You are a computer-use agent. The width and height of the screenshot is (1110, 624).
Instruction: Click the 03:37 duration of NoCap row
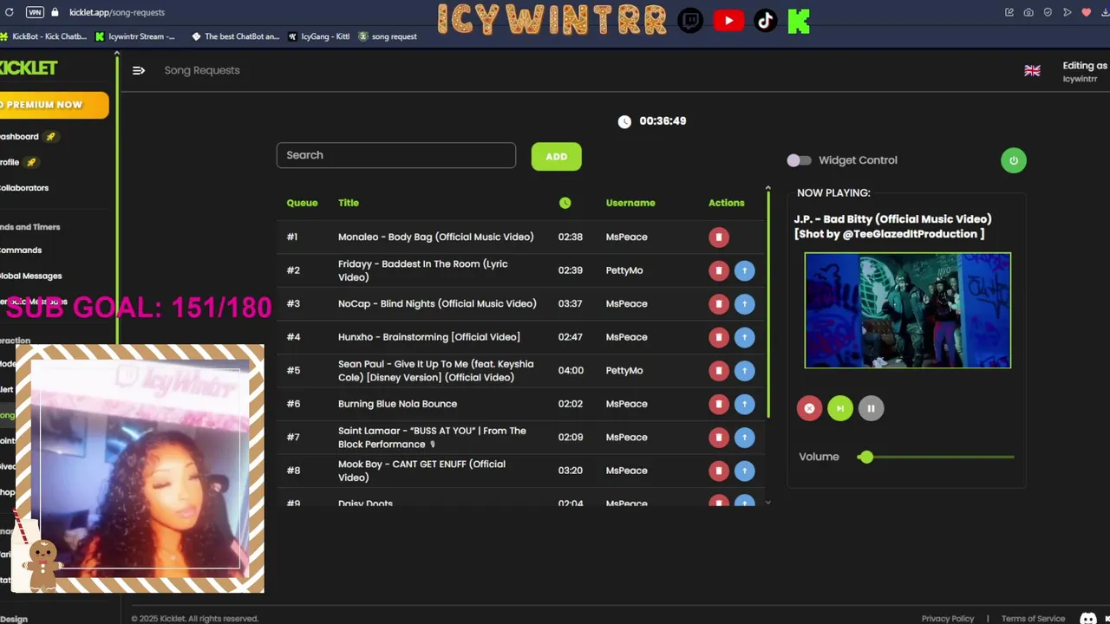tap(571, 303)
